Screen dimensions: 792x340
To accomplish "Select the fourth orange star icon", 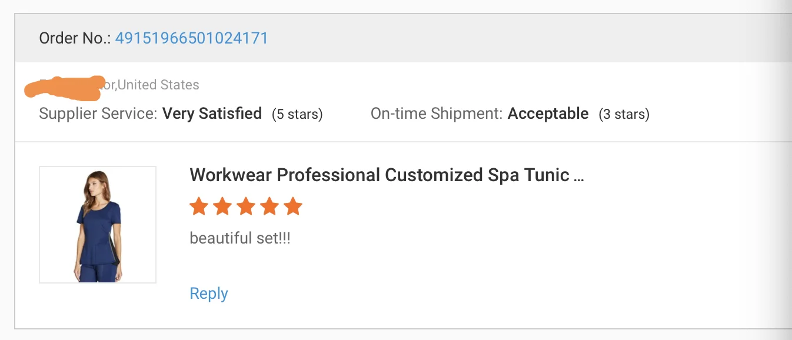I will 269,206.
